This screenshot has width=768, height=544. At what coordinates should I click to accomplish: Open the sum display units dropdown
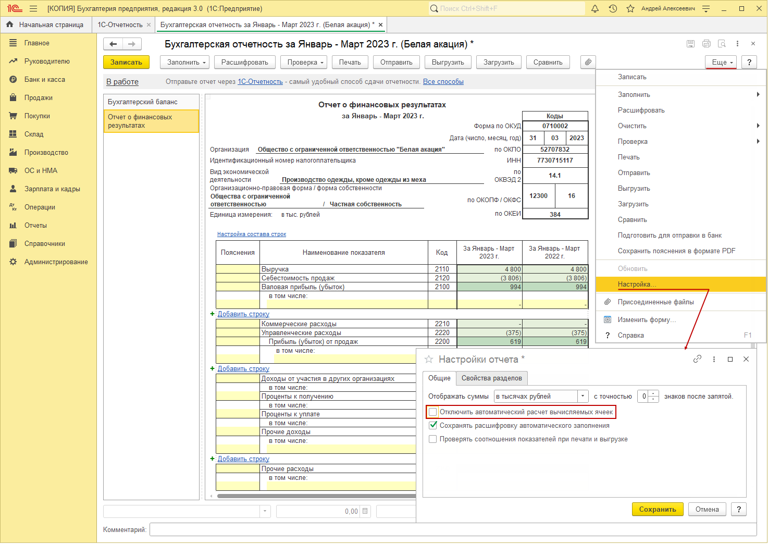pos(583,397)
